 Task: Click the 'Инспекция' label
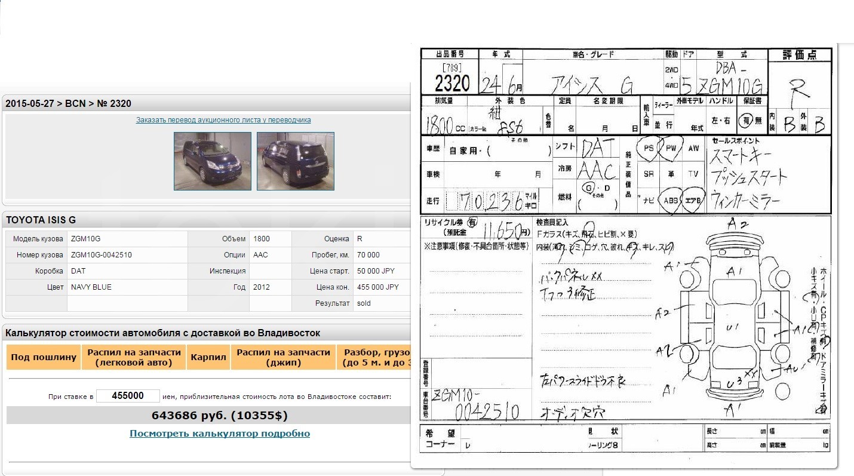click(228, 271)
